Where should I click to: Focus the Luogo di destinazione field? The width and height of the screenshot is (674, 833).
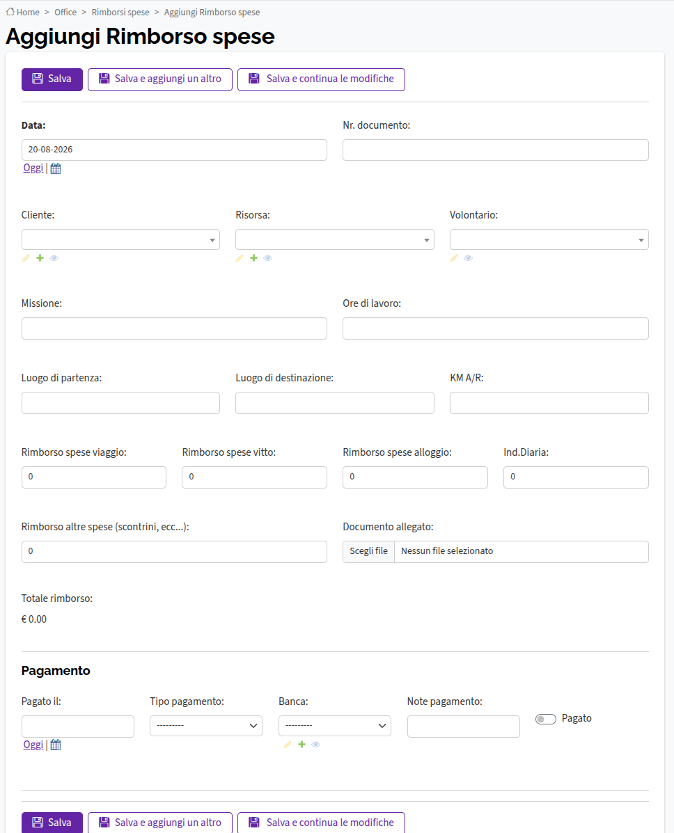(335, 403)
